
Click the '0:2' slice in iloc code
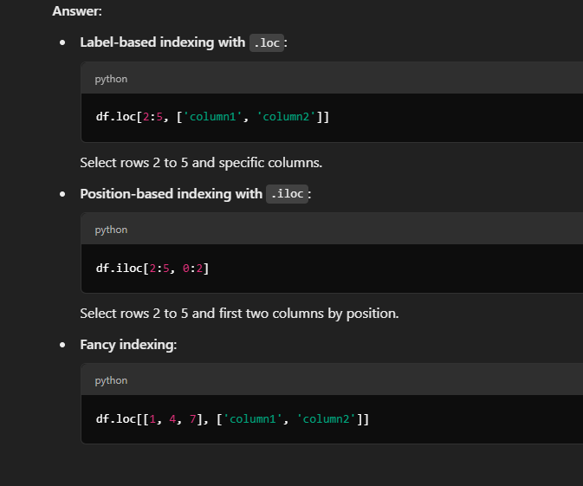pyautogui.click(x=192, y=268)
